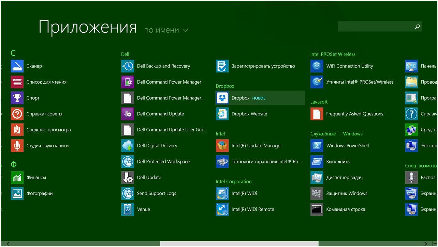Open Dell Digital Delivery cloud icon
The image size is (438, 247).
tap(128, 146)
